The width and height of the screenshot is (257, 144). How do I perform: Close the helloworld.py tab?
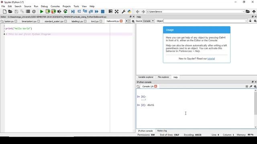pyautogui.click(x=121, y=21)
